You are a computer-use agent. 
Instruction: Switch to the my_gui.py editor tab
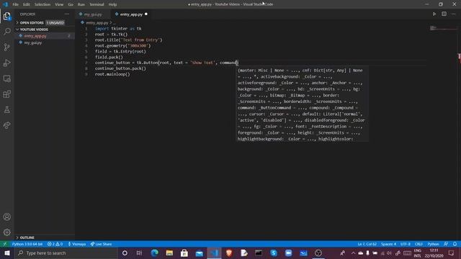tap(92, 14)
